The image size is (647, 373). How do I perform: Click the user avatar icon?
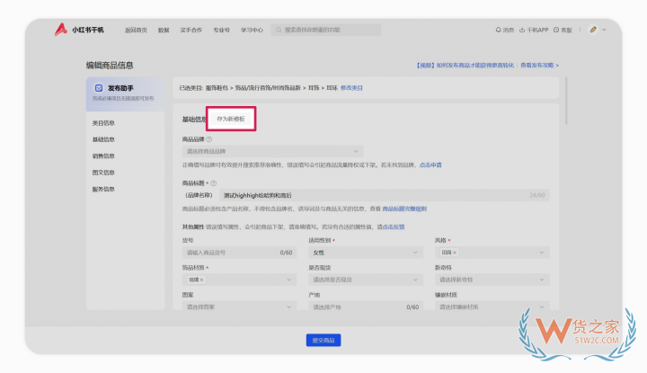tap(593, 30)
